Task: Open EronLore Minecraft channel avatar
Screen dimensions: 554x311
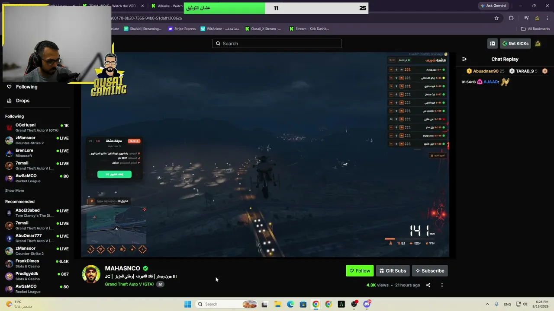Action: click(x=9, y=153)
